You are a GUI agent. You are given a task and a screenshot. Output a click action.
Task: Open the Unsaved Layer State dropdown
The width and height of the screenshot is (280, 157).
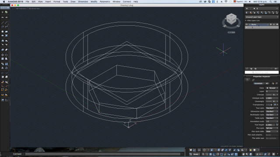click(262, 17)
